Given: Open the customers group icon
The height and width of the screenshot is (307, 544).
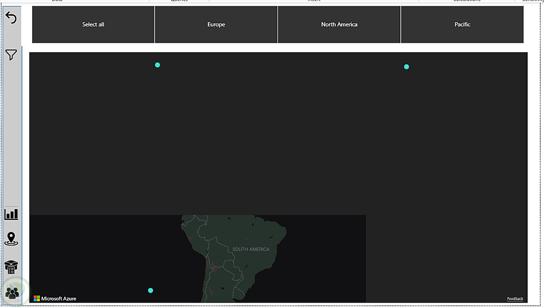Looking at the screenshot, I should click(12, 293).
